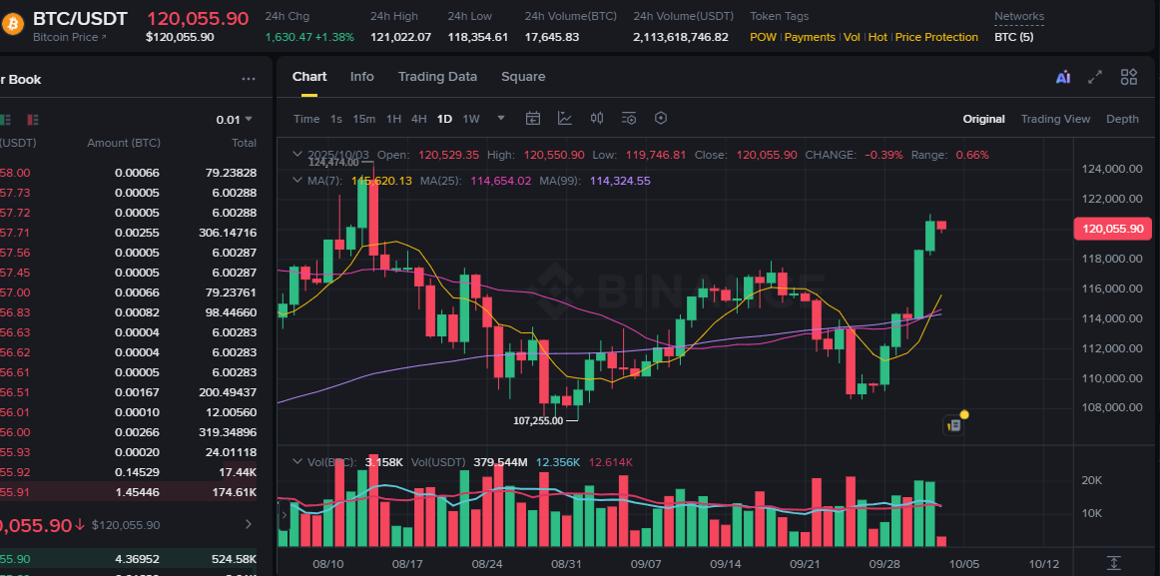The height and width of the screenshot is (576, 1160).
Task: Open the Order Book more options menu
Action: point(248,79)
